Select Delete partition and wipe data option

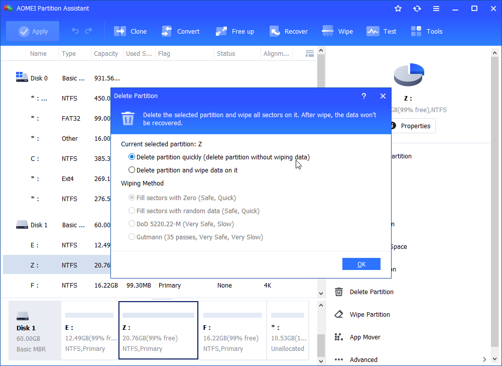(183, 170)
